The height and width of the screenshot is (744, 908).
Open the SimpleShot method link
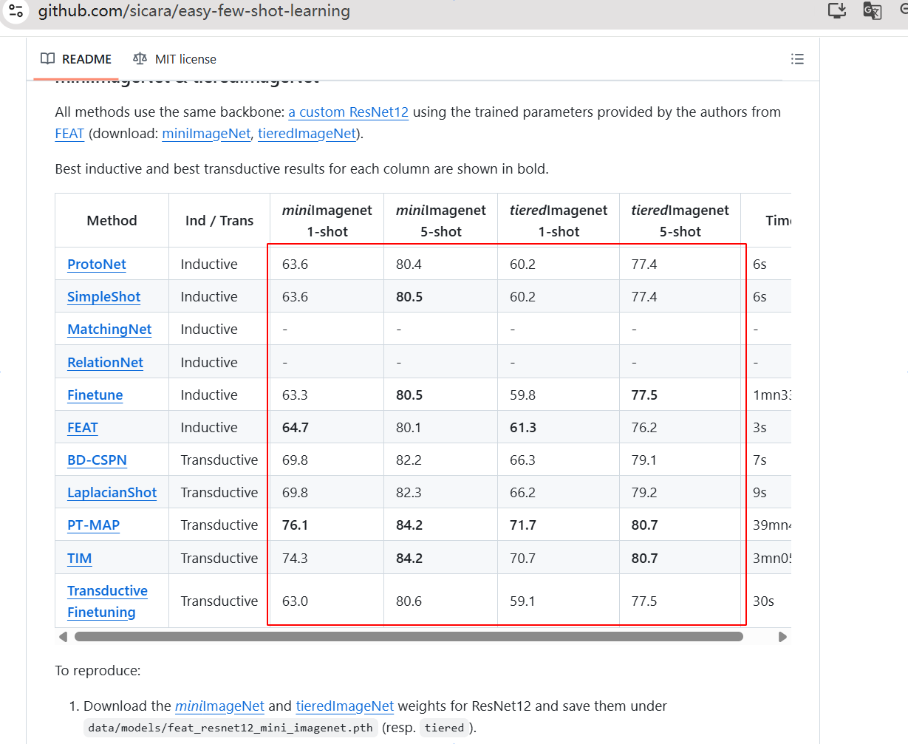tap(104, 297)
